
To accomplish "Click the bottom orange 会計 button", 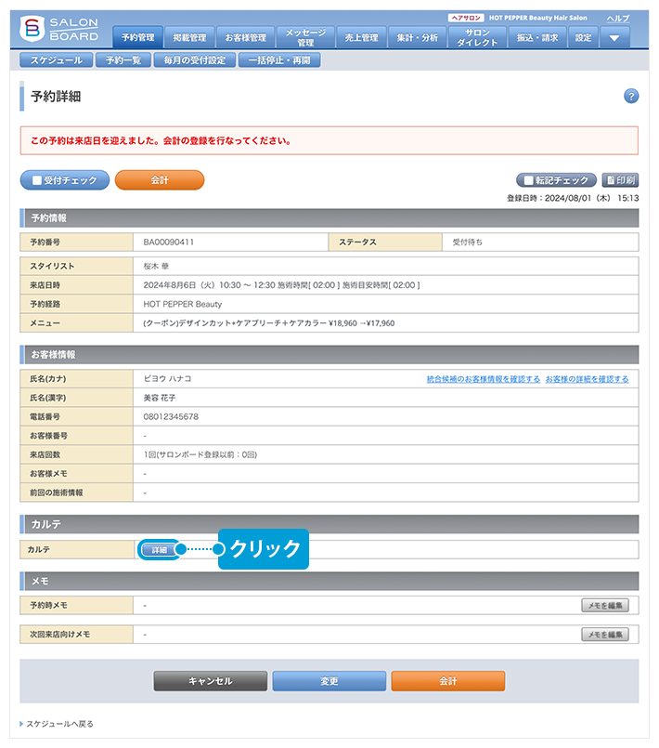I will [x=448, y=681].
